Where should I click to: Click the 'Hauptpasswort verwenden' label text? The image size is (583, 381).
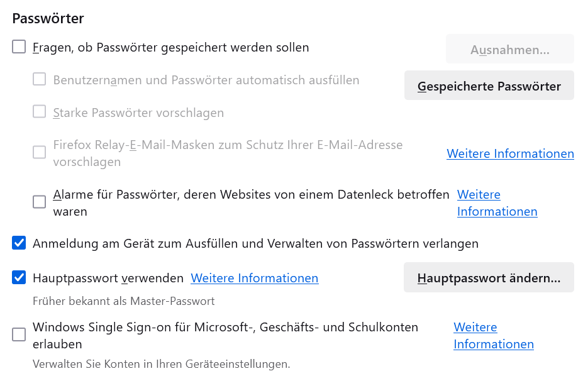pos(108,278)
